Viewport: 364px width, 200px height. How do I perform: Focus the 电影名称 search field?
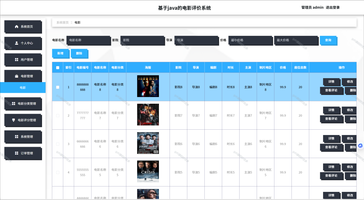89,40
